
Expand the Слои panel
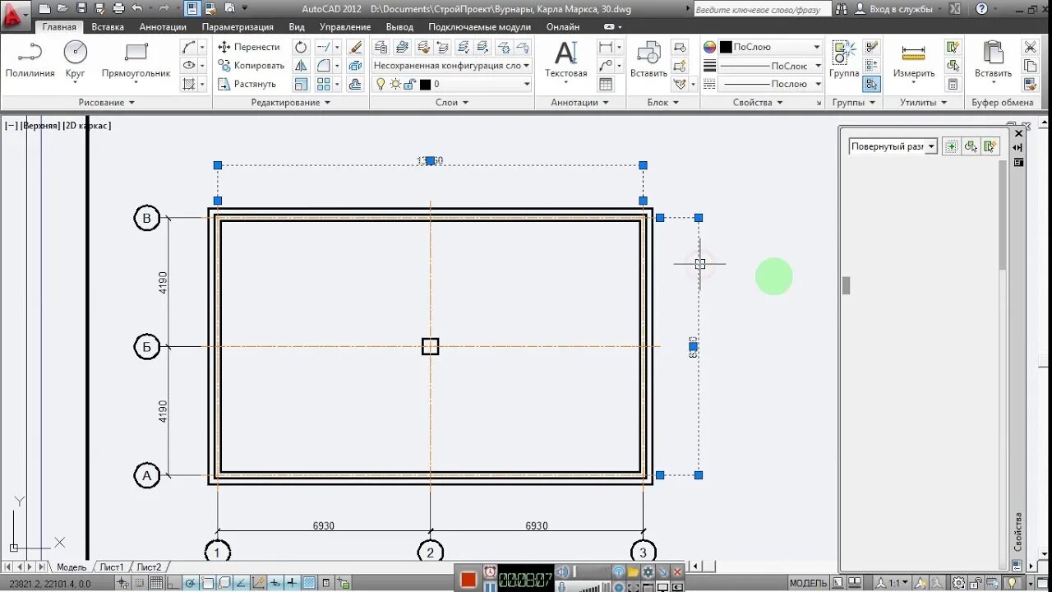[x=452, y=103]
